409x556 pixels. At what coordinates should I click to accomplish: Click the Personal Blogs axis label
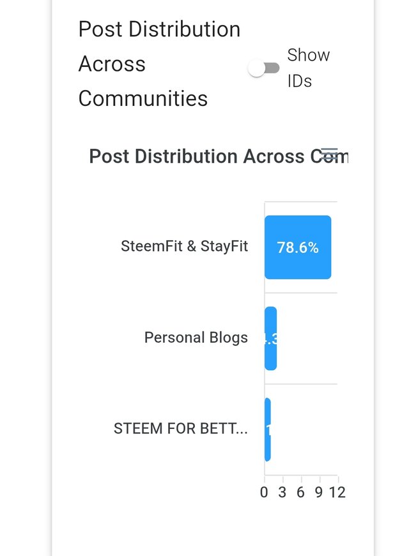pyautogui.click(x=196, y=338)
